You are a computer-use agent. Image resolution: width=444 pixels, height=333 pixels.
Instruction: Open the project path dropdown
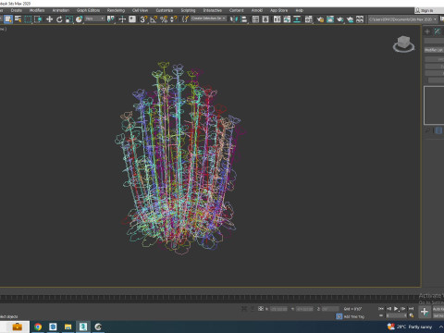coord(403,19)
